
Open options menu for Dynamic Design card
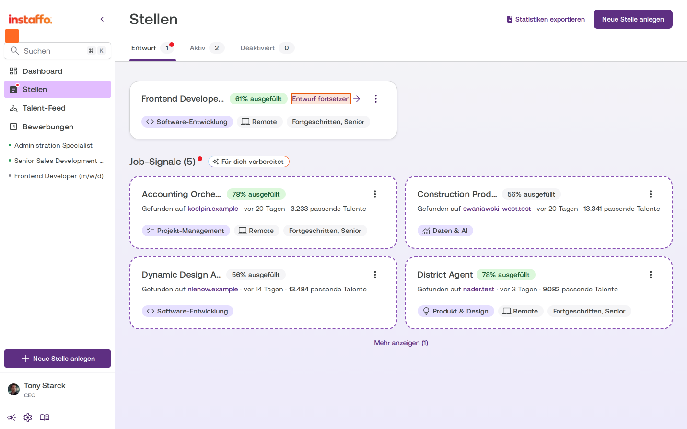tap(375, 275)
